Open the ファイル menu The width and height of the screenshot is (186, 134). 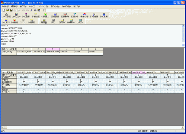5,6
